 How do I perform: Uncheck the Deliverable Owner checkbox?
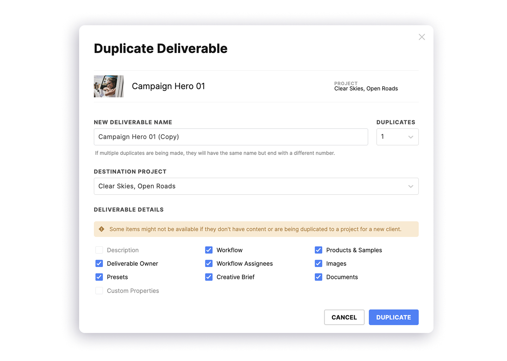click(x=99, y=264)
